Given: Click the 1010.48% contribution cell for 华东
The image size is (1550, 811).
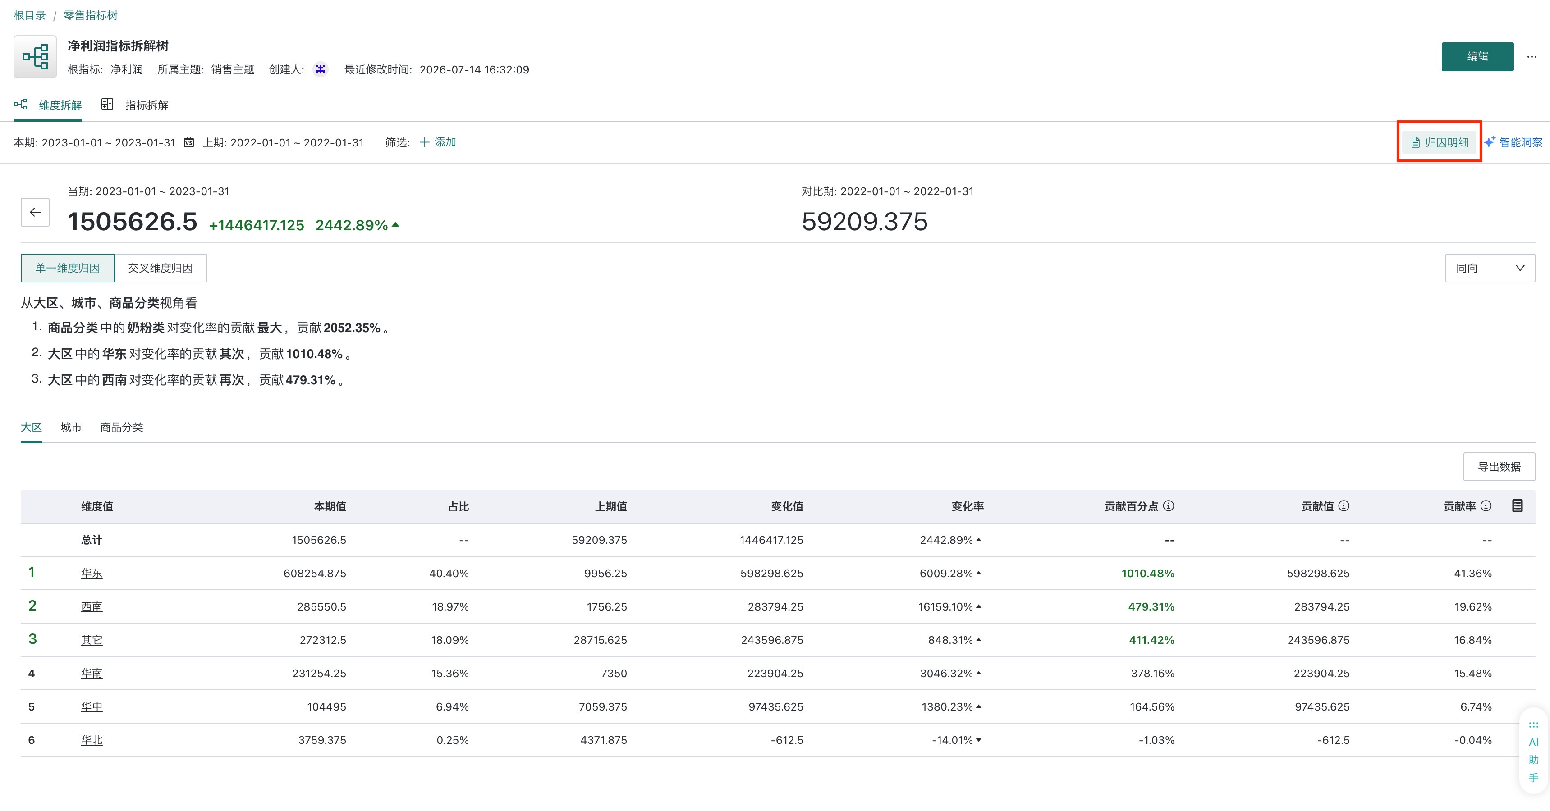Looking at the screenshot, I should point(1147,574).
